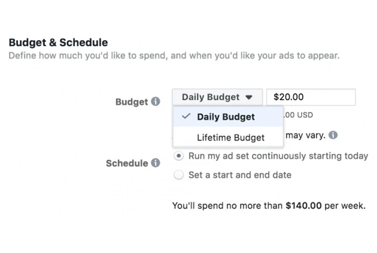Click the Budget & Schedule section heading
Screen dimensions: 377x253
[58, 43]
